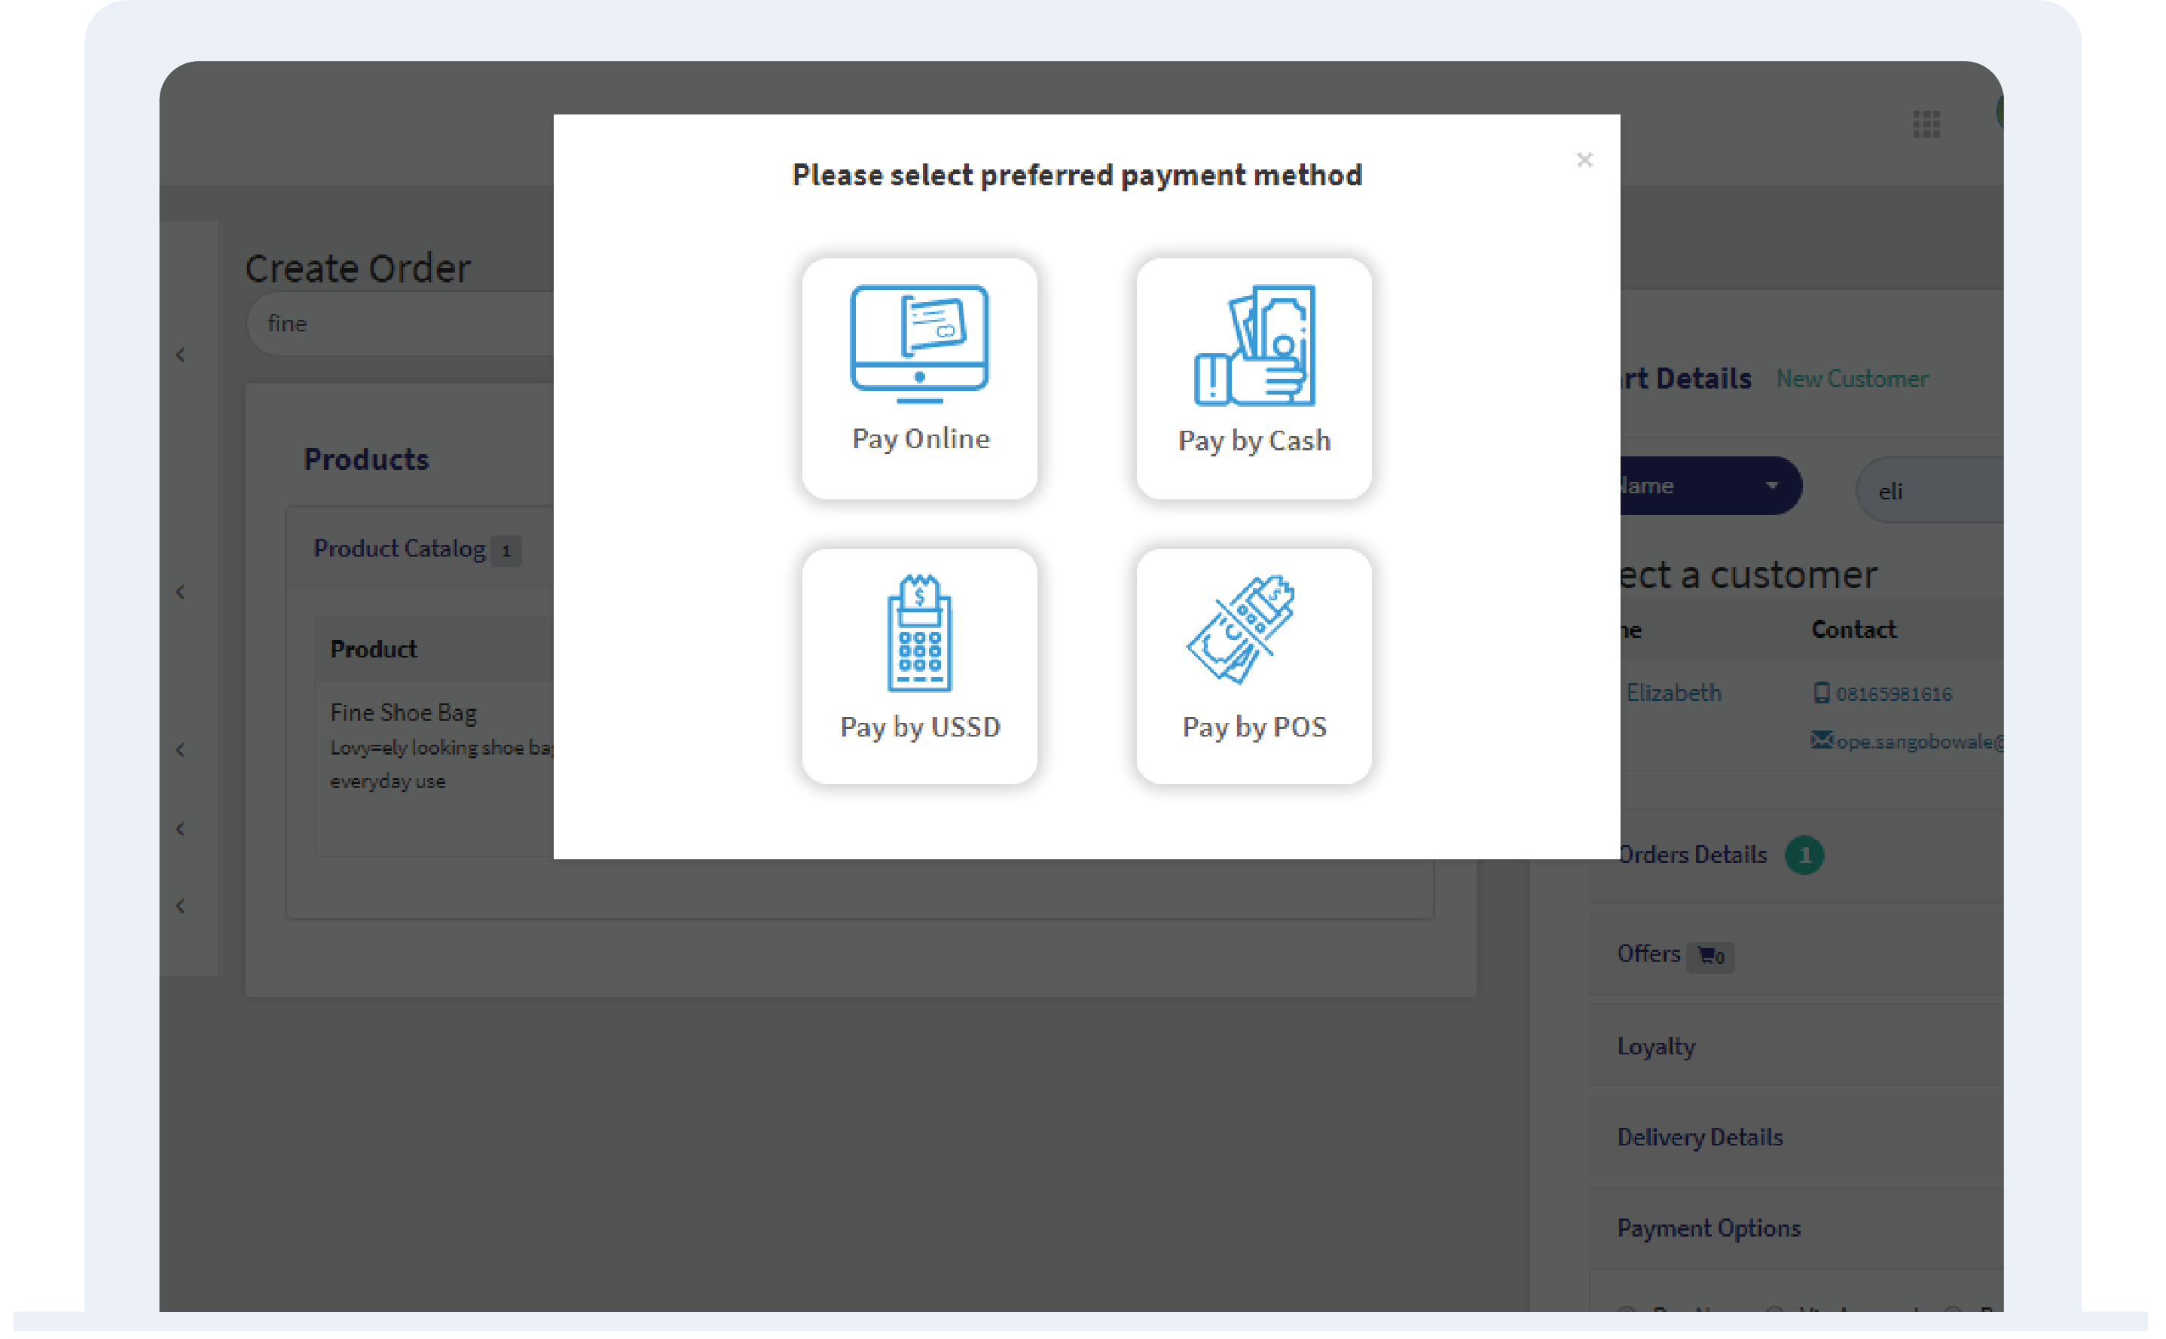Click the green Orders Details count badge

tap(1804, 856)
